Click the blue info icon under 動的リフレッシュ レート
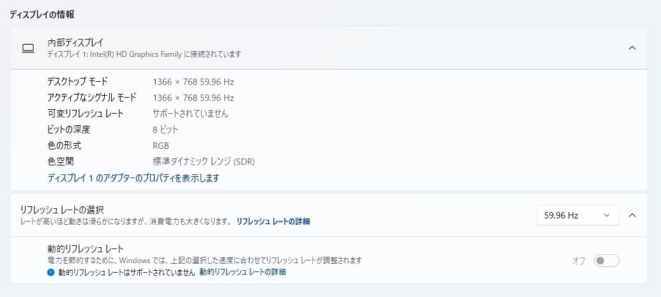The height and width of the screenshot is (297, 661). tap(51, 272)
